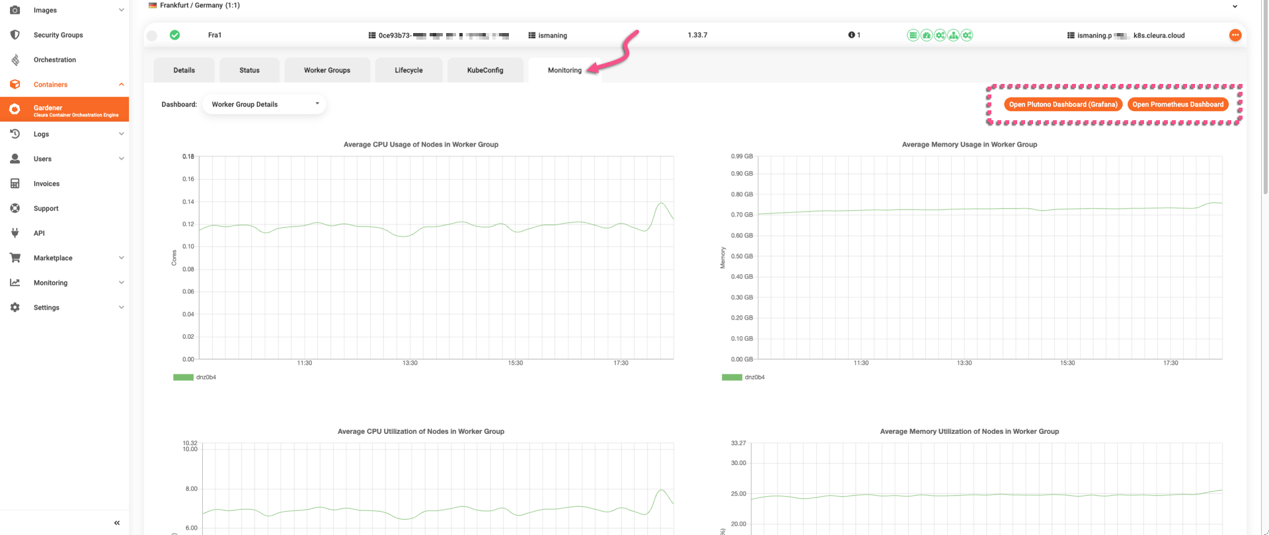Click the Settings gear icon

tap(15, 307)
